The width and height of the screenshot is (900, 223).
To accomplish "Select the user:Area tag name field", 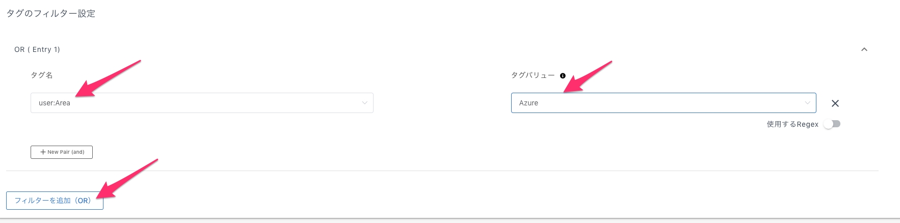I will pyautogui.click(x=202, y=103).
